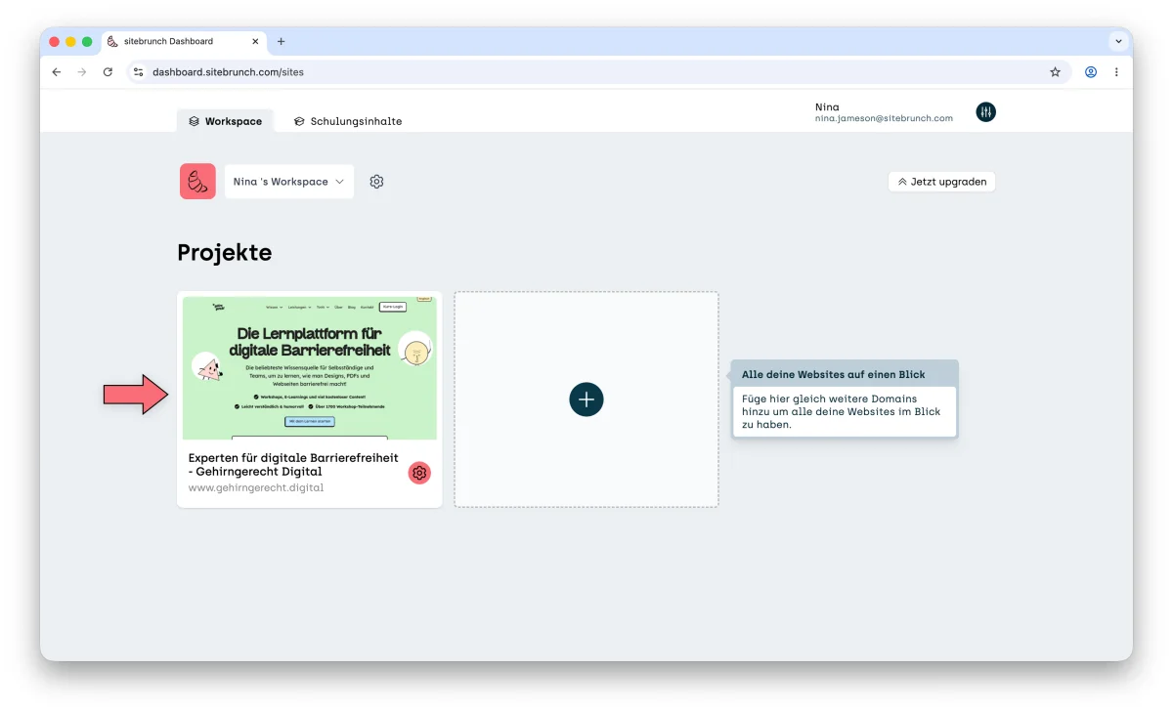Viewport: 1173px width, 714px height.
Task: Click the Projekte heading
Action: pos(225,253)
